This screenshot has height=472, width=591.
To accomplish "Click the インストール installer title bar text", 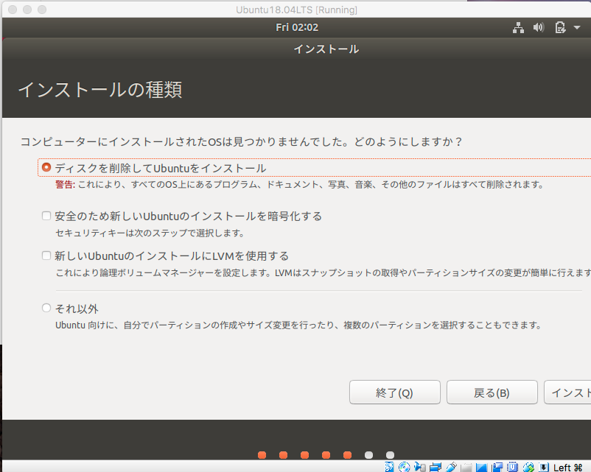I will [326, 49].
